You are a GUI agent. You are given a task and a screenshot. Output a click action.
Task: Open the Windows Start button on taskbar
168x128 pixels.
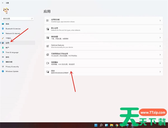coord(96,125)
